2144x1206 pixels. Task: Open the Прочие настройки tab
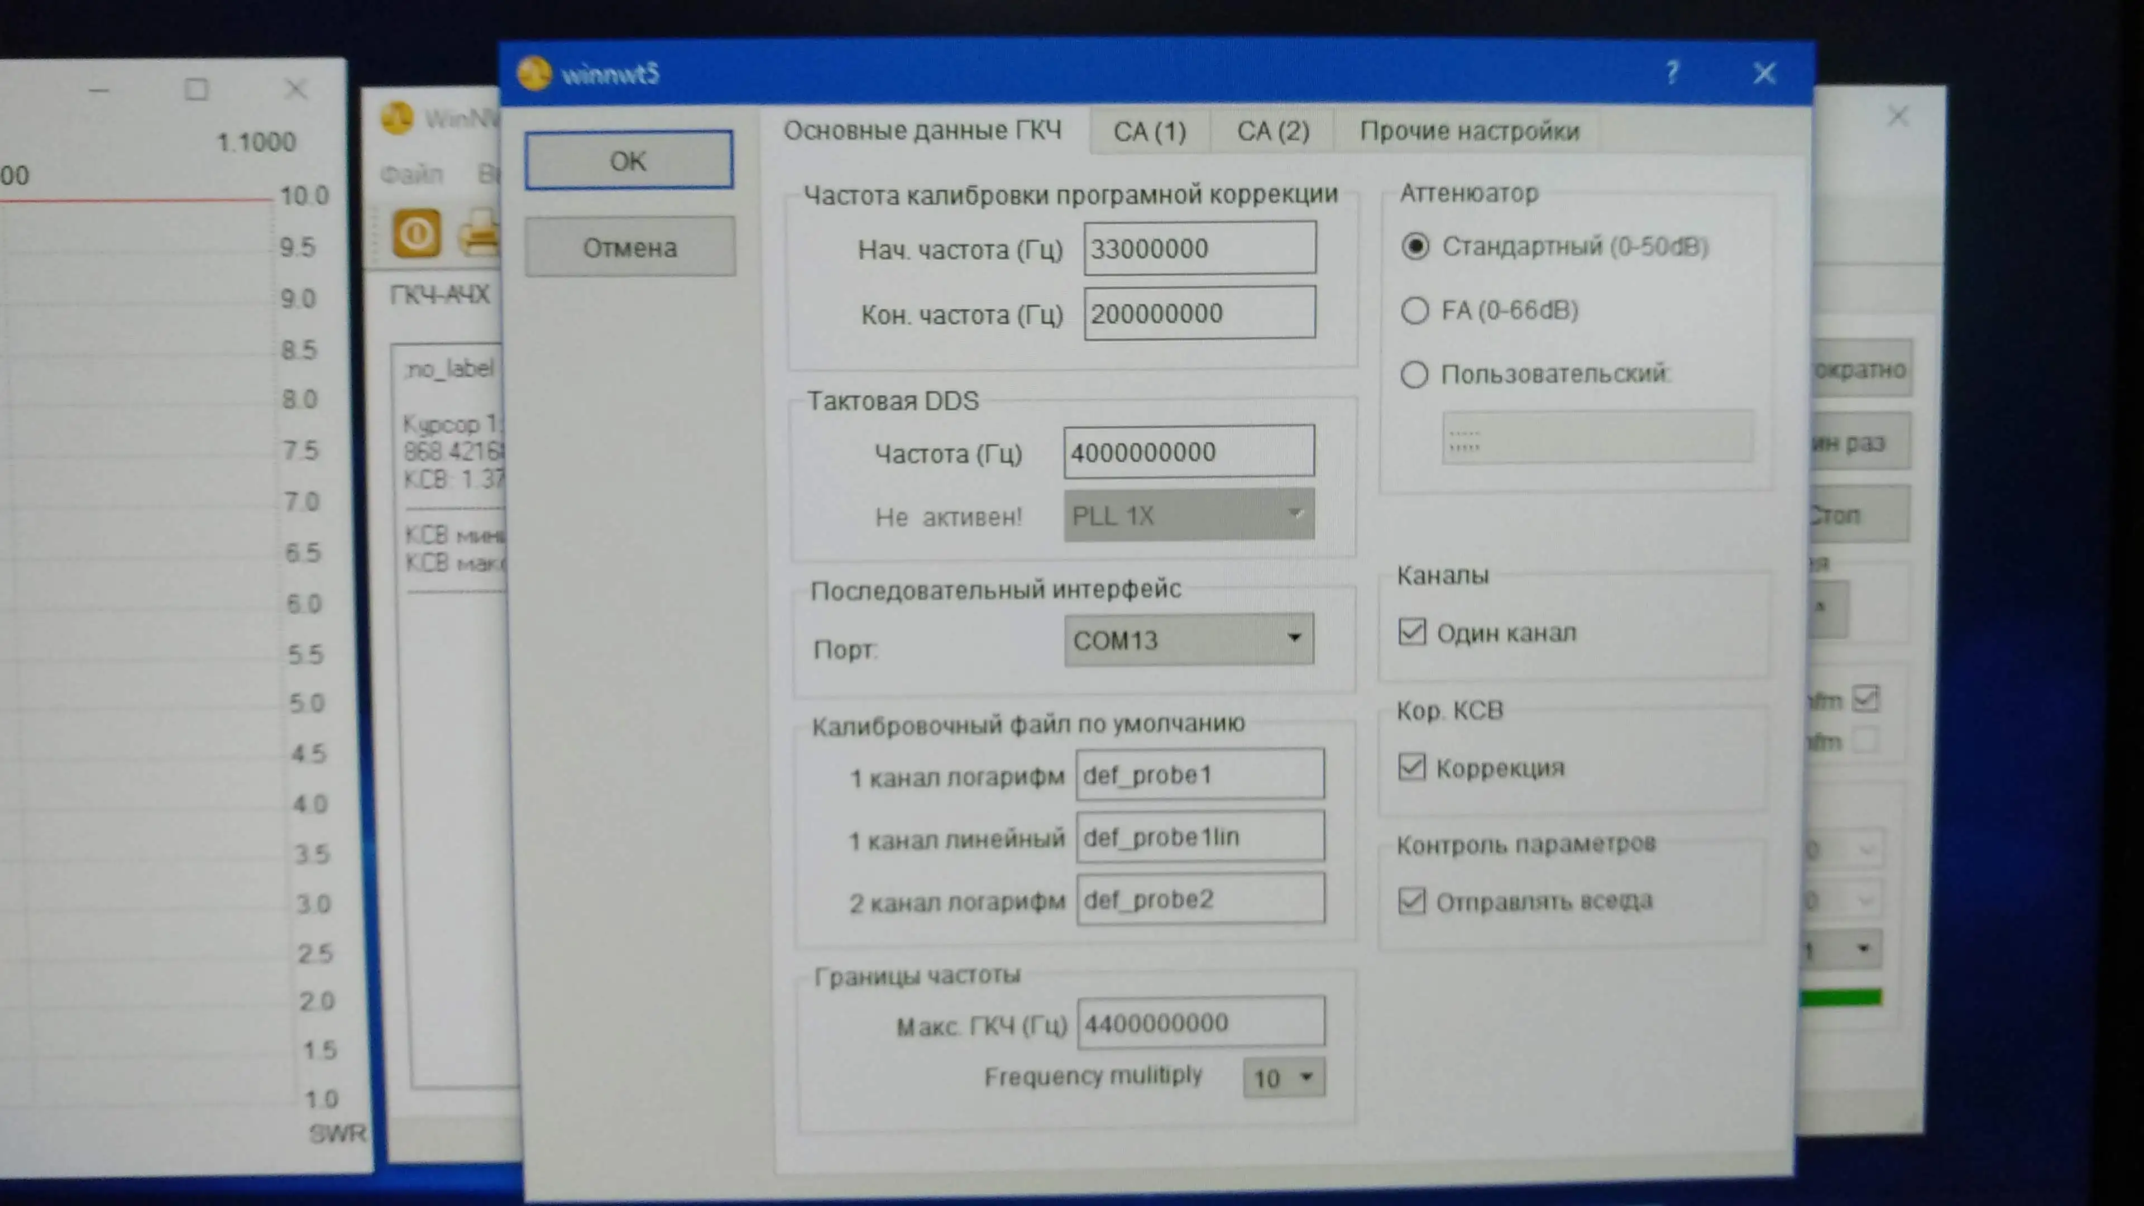pyautogui.click(x=1469, y=132)
